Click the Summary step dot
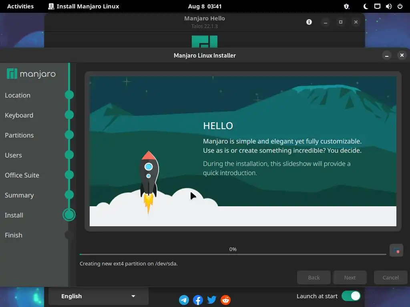Screen dimensions: 410x307 [69, 195]
